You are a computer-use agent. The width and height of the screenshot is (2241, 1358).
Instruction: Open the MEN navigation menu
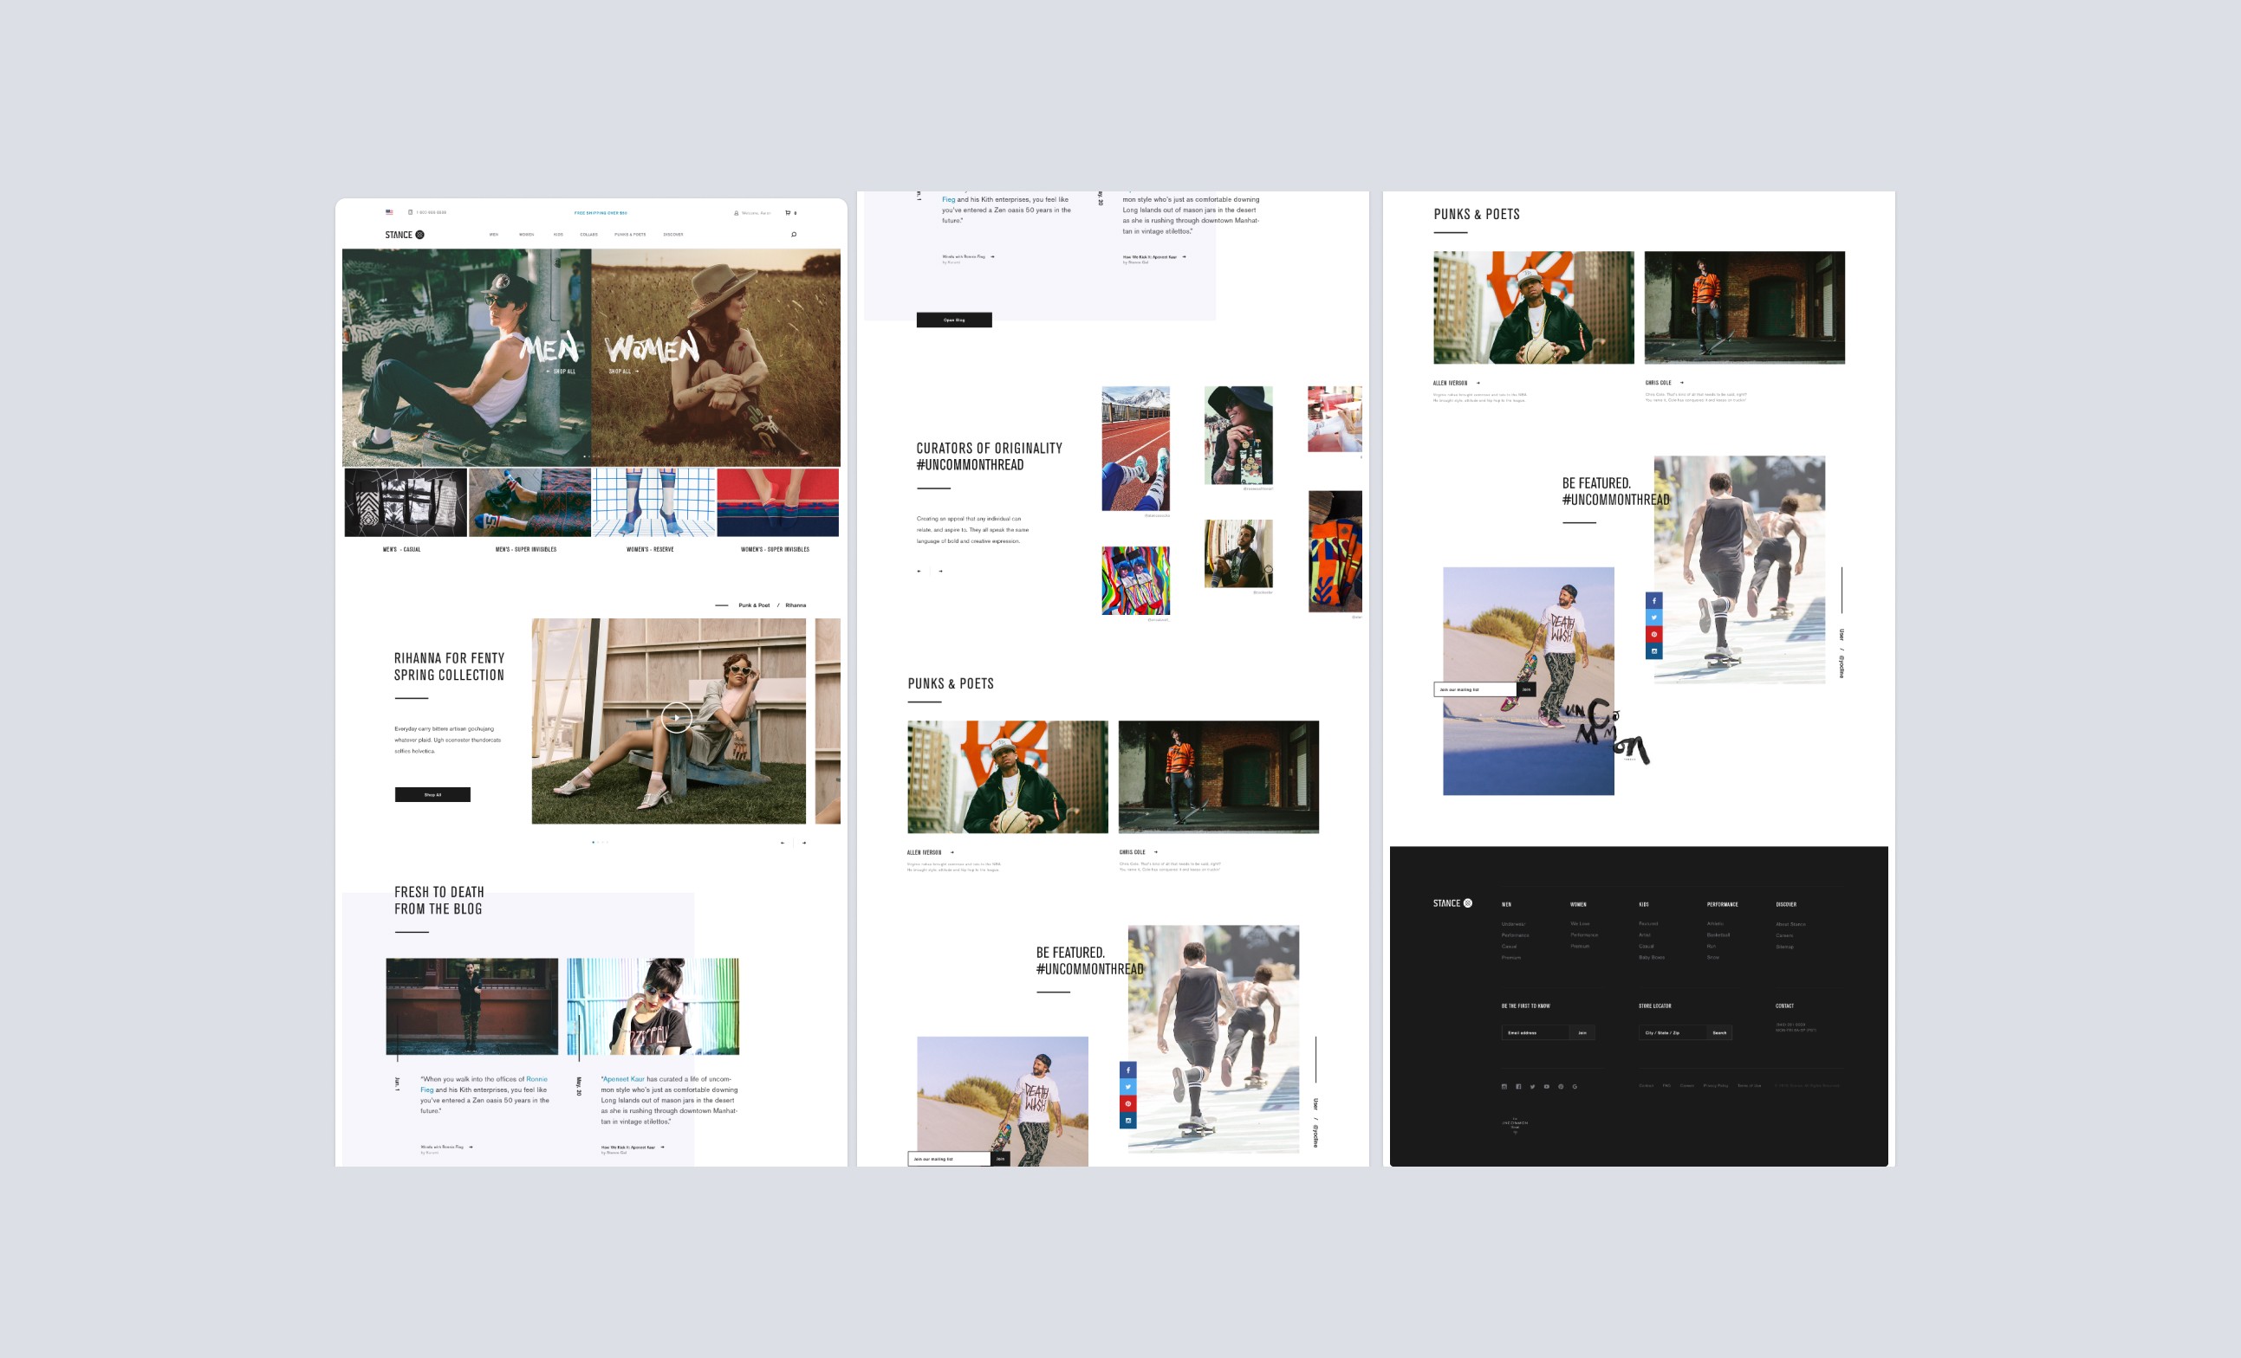[x=493, y=235]
